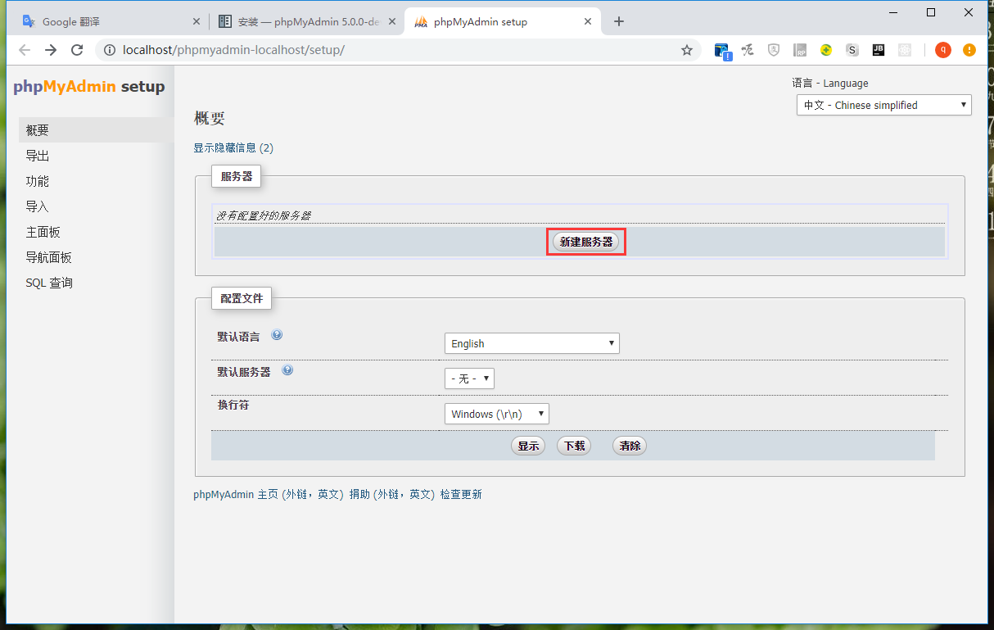994x630 pixels.
Task: Open 导出 section in sidebar
Action: pos(97,156)
